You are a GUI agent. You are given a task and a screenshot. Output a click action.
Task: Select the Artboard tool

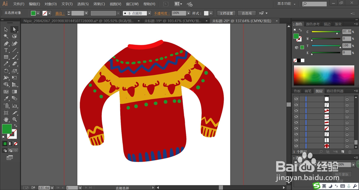(6, 113)
